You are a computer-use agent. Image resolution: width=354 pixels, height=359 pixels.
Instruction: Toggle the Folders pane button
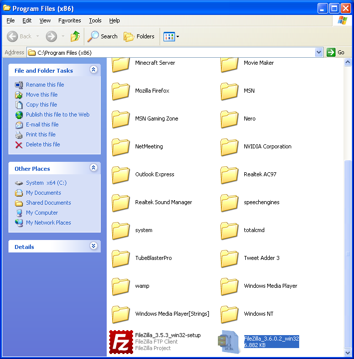tap(139, 36)
